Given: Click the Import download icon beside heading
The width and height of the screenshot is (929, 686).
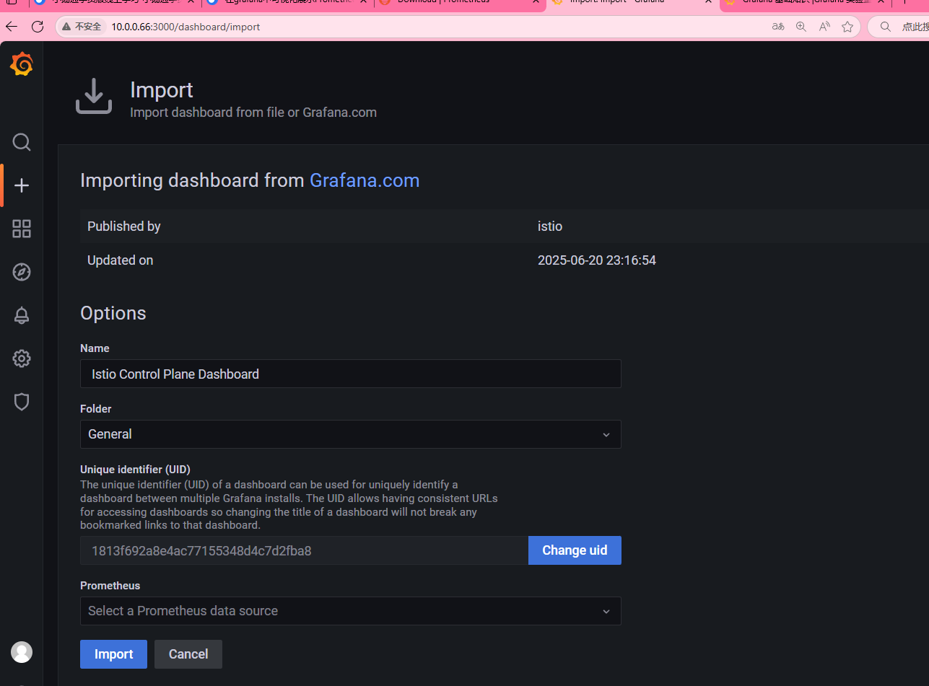Looking at the screenshot, I should click(x=94, y=96).
